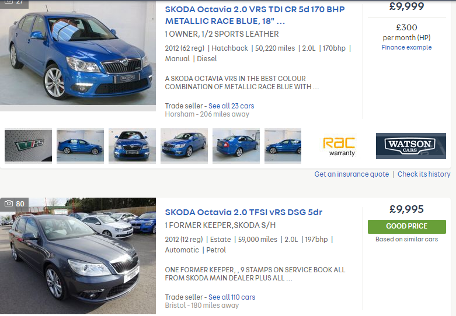Click the '2012 (62 reg)' spec text
Screen dimensions: 456x316
[185, 48]
